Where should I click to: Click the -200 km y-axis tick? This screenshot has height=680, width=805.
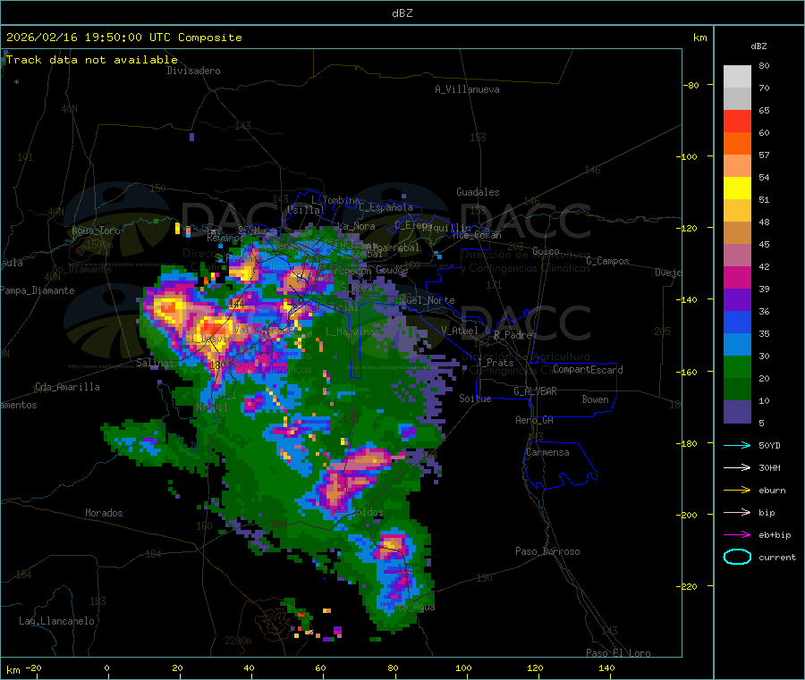click(688, 515)
